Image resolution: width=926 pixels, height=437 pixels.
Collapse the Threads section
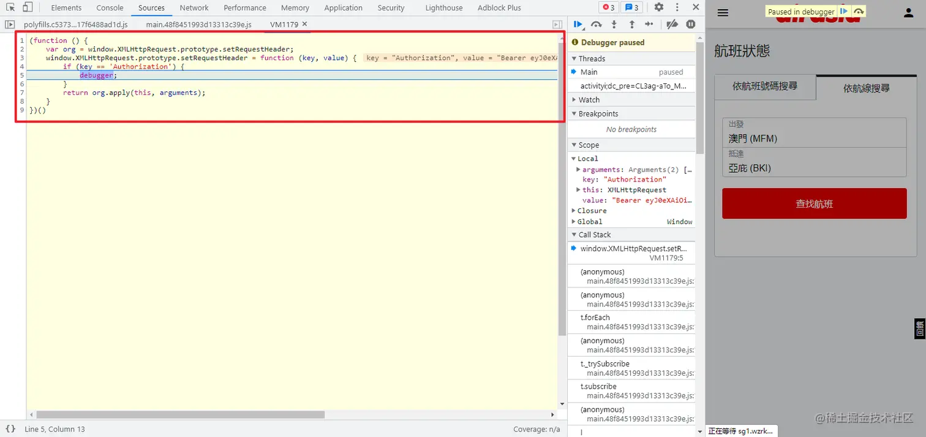pyautogui.click(x=631, y=59)
